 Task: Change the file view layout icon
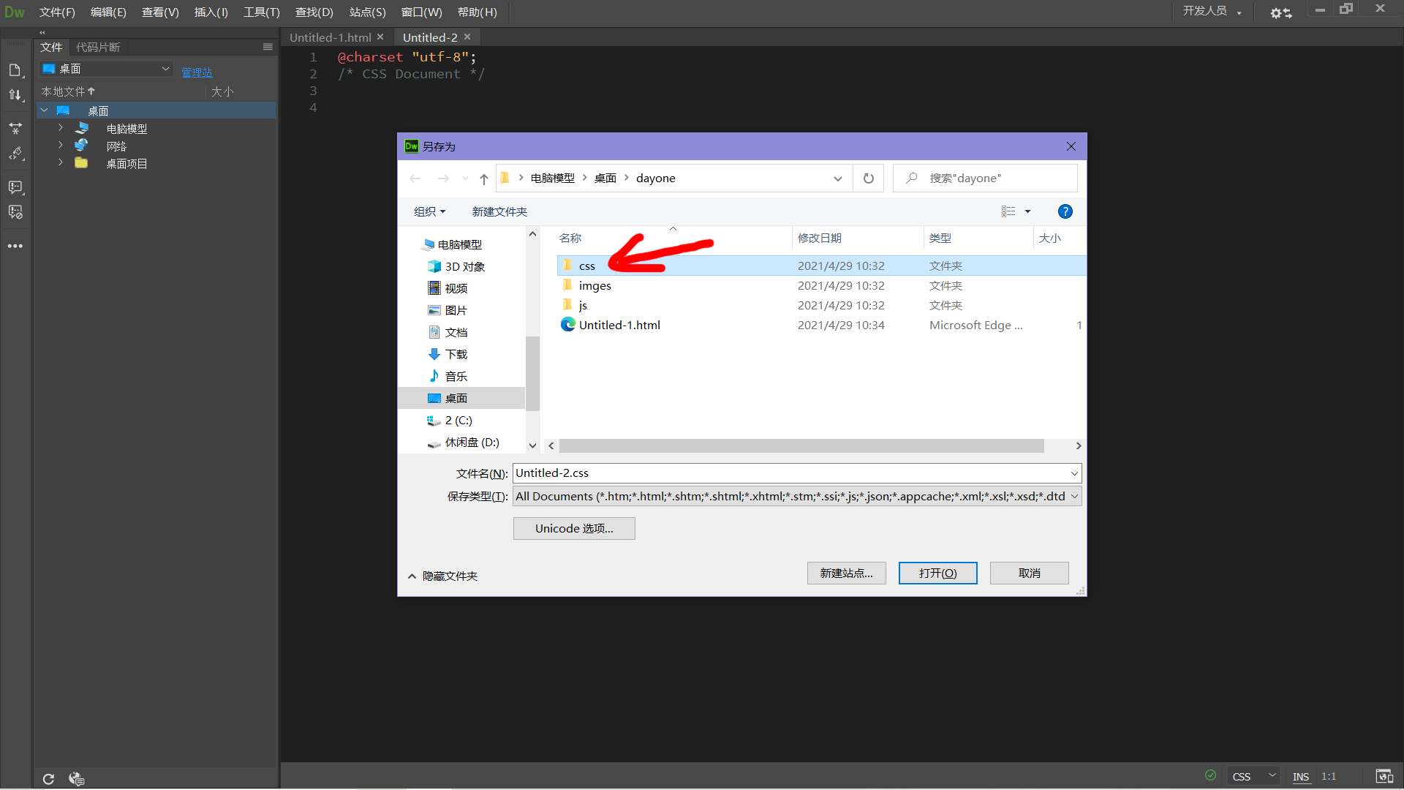coord(1008,211)
